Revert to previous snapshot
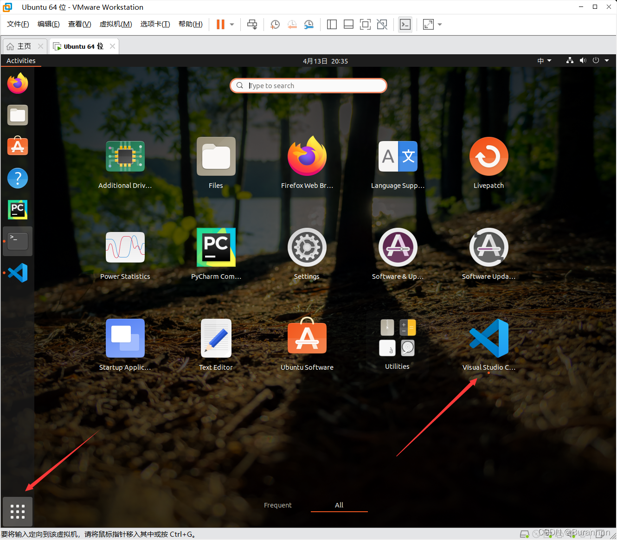Screen dimensions: 617x540 [x=292, y=24]
